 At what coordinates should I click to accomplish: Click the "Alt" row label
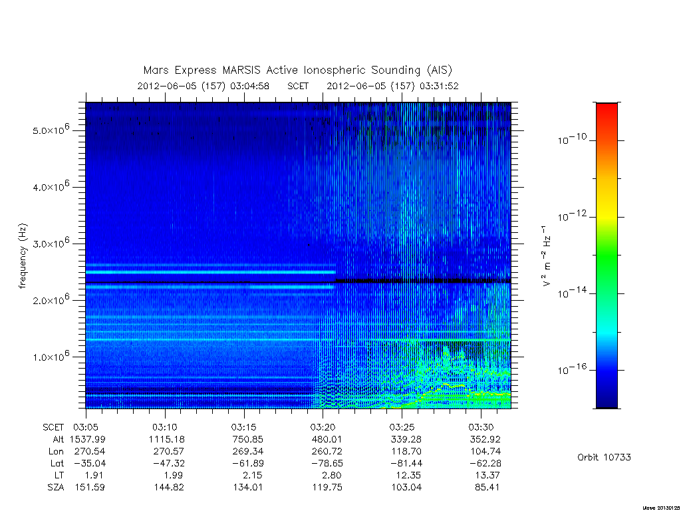(58, 439)
